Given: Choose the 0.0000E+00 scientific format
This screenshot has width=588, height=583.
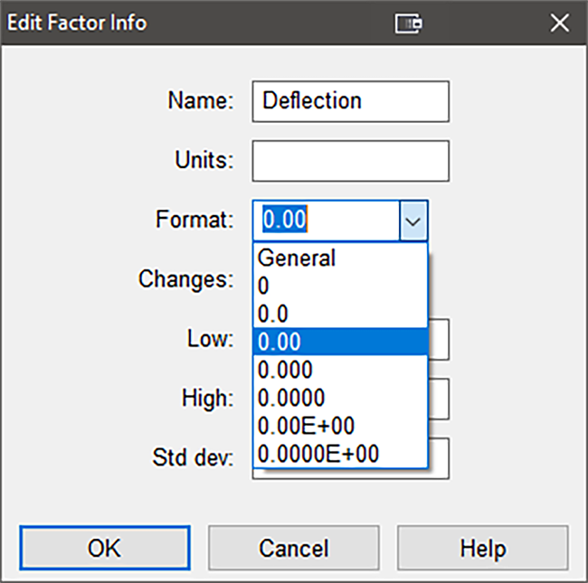Looking at the screenshot, I should click(x=339, y=454).
